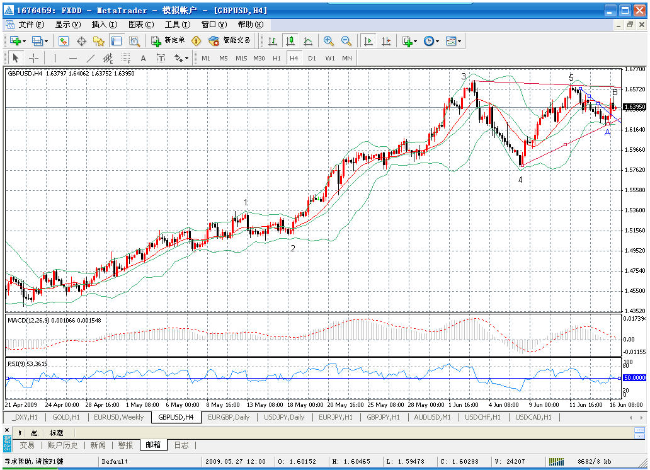This screenshot has width=650, height=470.
Task: Open the 新闻 terminal tab
Action: 98,445
